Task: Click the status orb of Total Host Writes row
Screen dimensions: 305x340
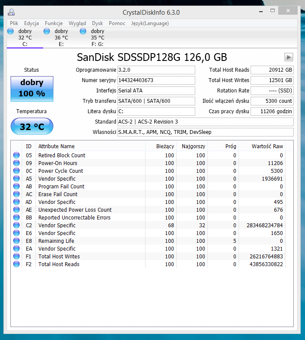Action: 16,257
